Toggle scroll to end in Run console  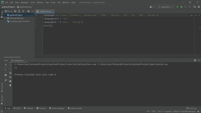point(10,77)
